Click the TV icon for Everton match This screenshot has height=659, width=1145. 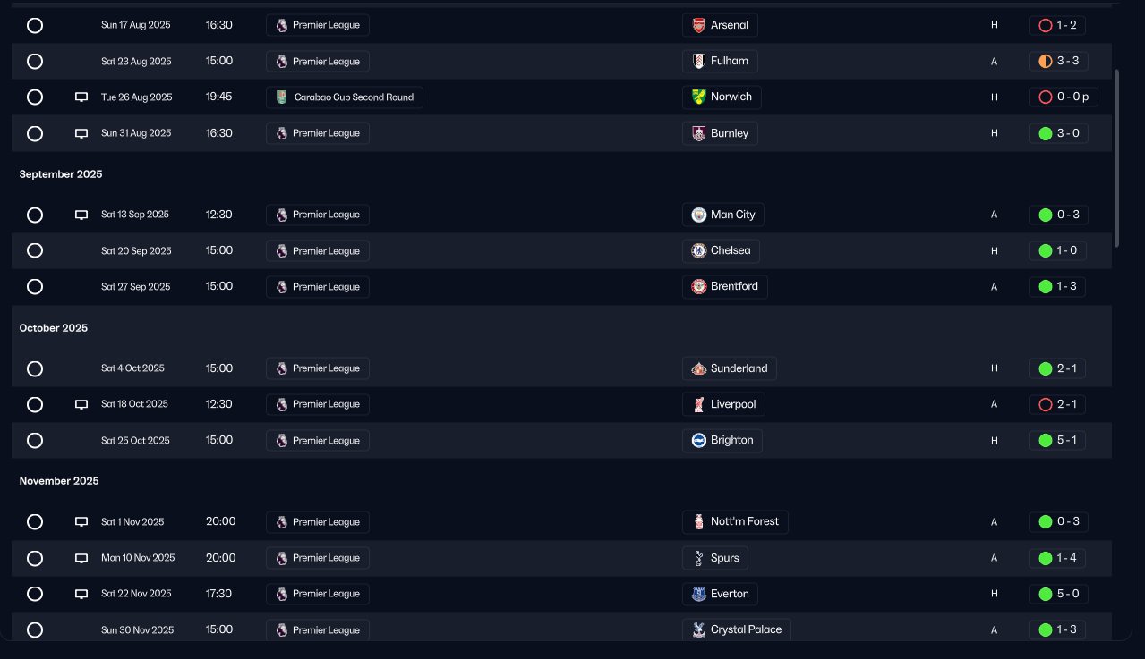(x=81, y=594)
